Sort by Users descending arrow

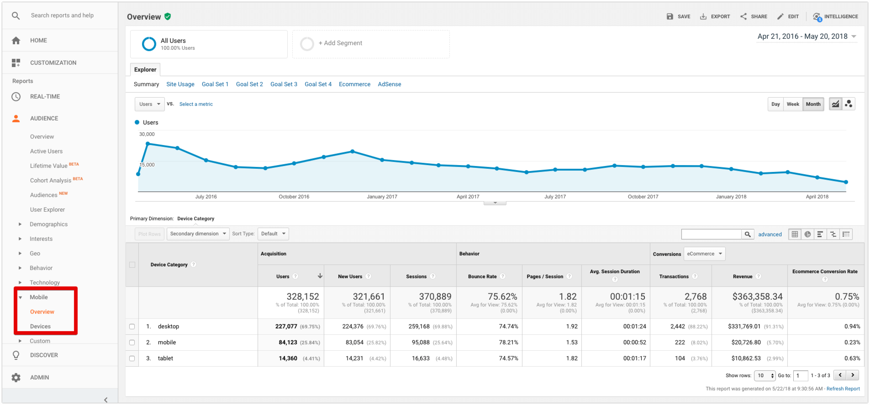(x=320, y=276)
